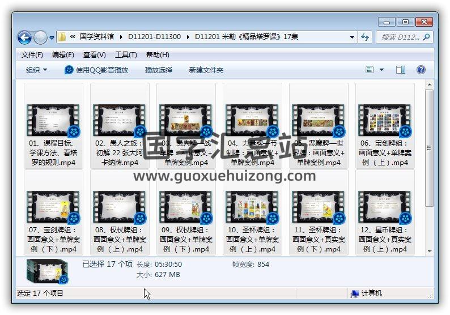The image size is (450, 315).
Task: Click file name 11、圣杯牌组 (下).mp4
Action: pyautogui.click(x=319, y=240)
